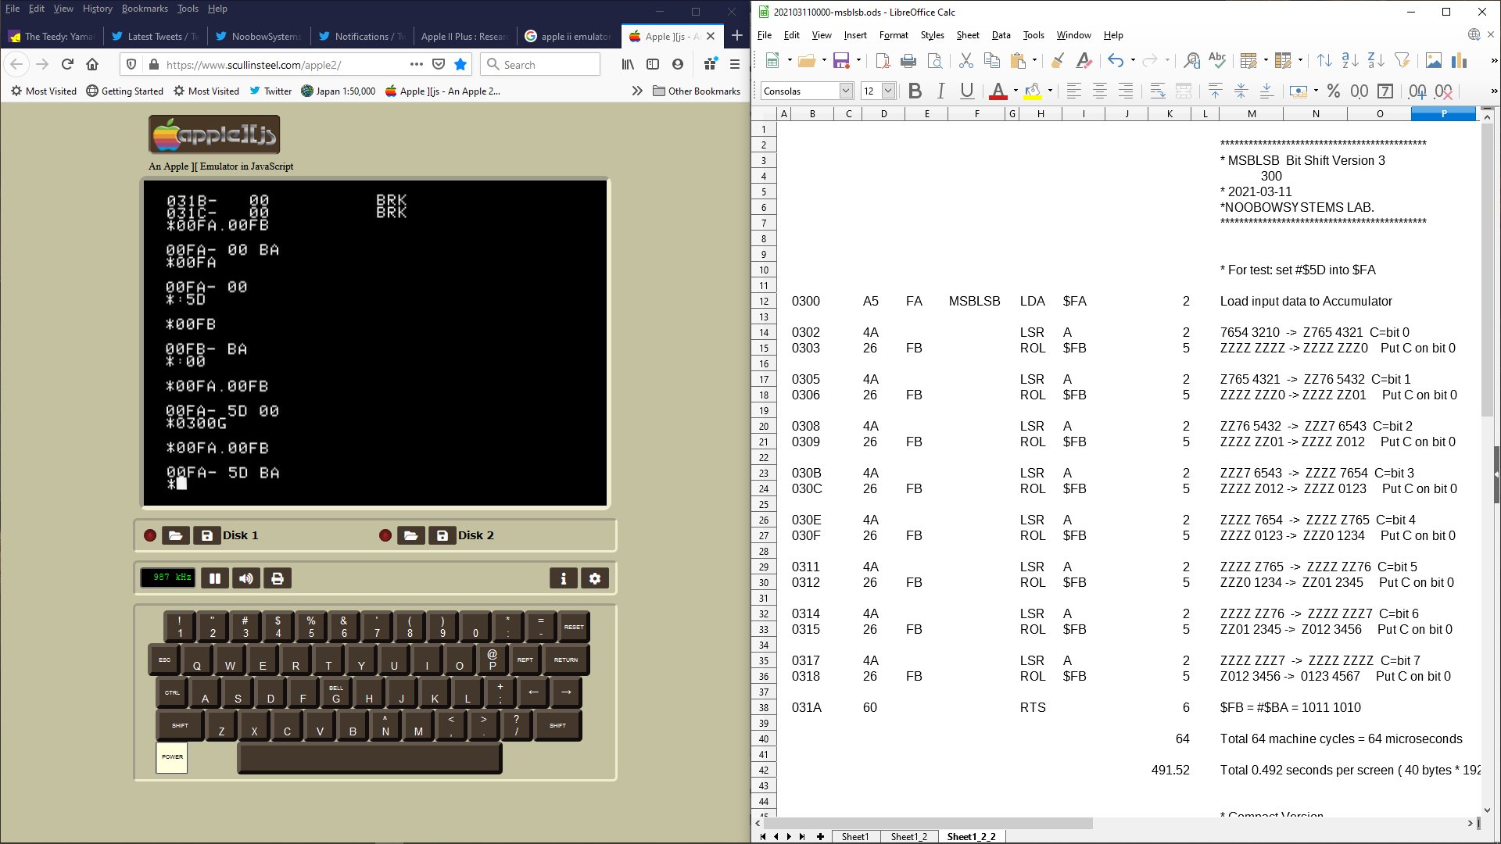1501x844 pixels.
Task: Open Firefox History menu
Action: coord(97,9)
